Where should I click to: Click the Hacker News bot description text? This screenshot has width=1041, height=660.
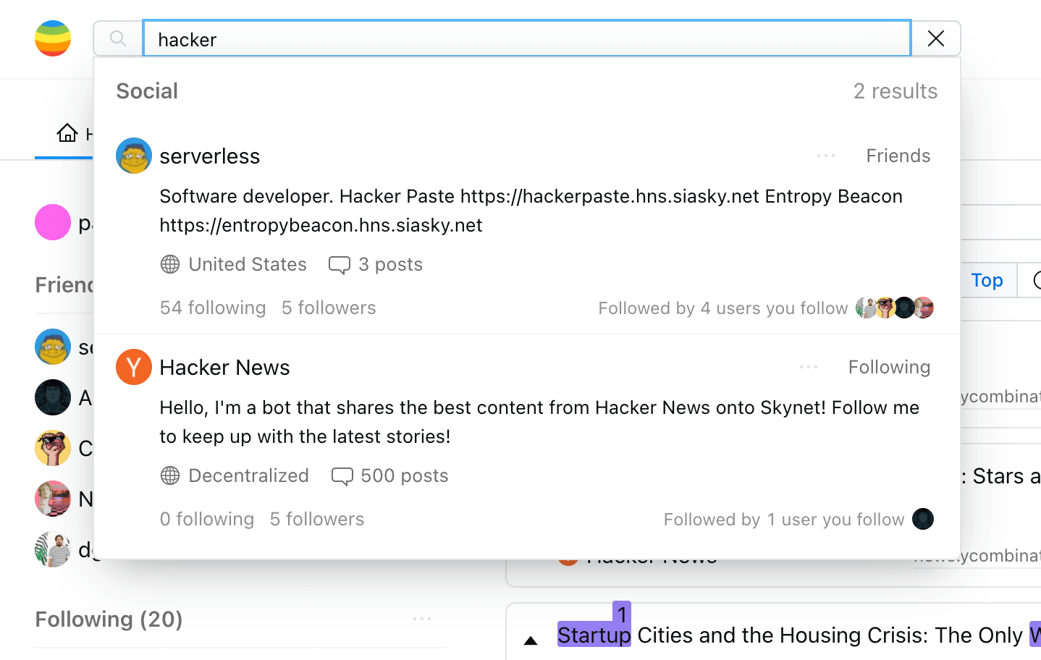click(x=539, y=422)
